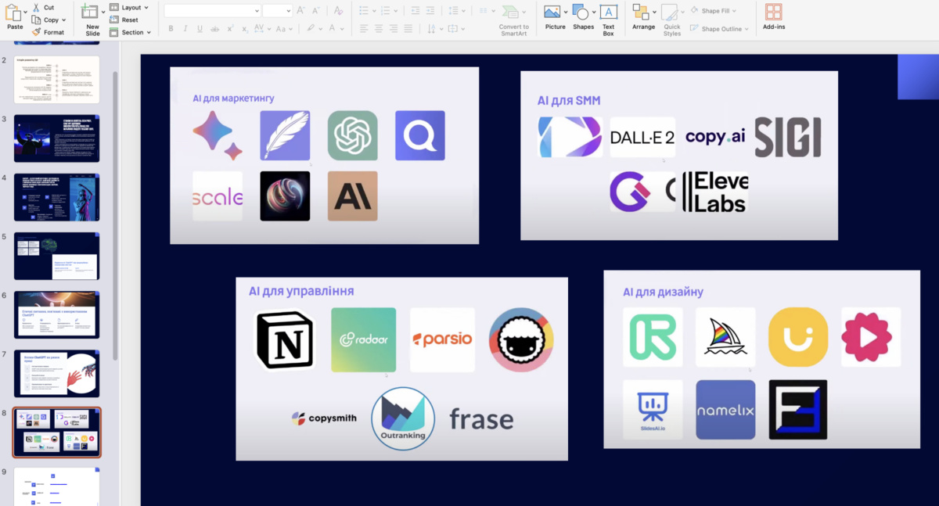Toggle Underline formatting

200,29
